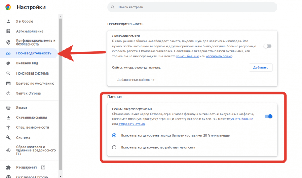
Task: Click the sidebar scrollbar down arrow
Action: (61, 176)
